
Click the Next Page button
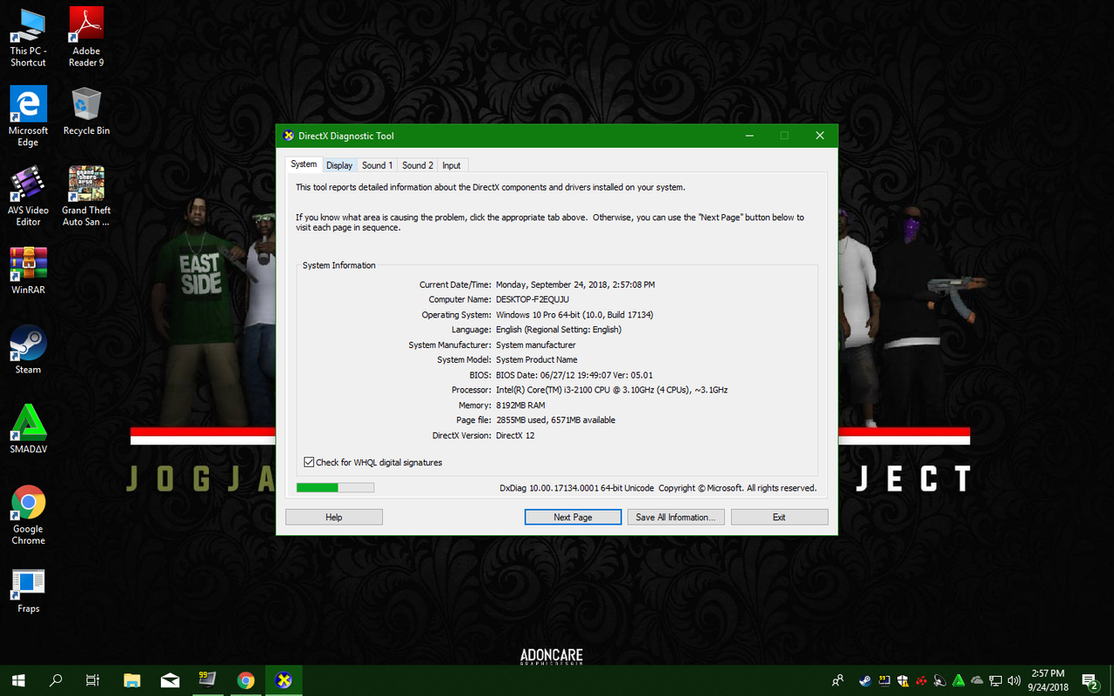pyautogui.click(x=573, y=517)
